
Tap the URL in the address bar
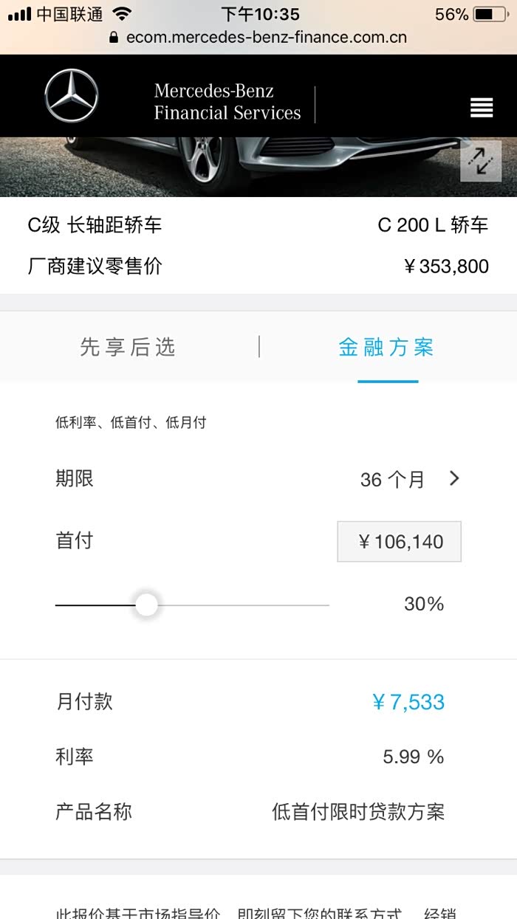coord(266,37)
